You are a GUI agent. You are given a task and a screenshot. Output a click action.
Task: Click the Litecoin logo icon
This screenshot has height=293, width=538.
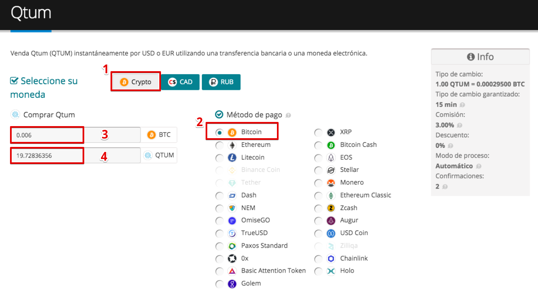click(x=232, y=158)
